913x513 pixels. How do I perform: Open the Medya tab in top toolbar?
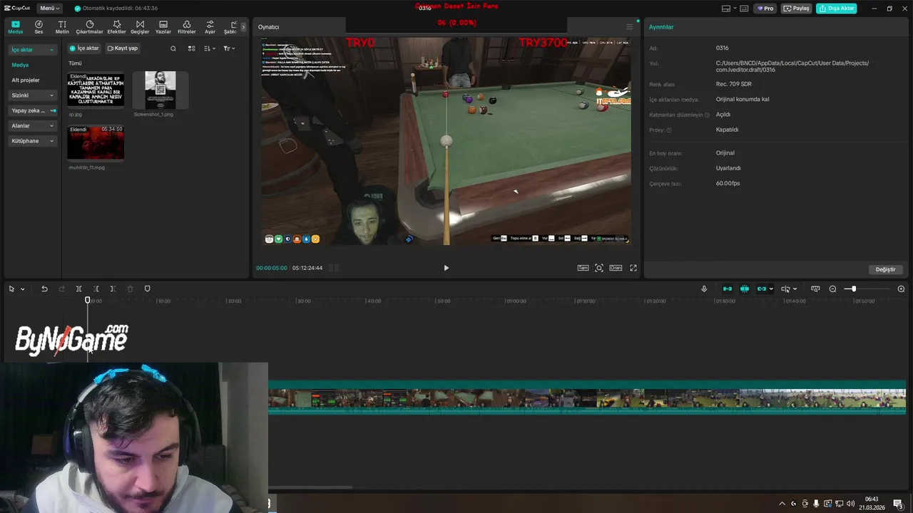(x=15, y=27)
